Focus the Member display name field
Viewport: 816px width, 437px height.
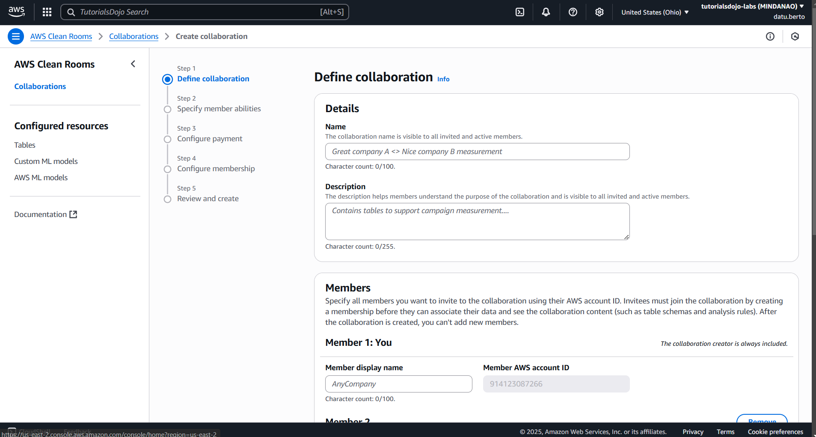(398, 384)
